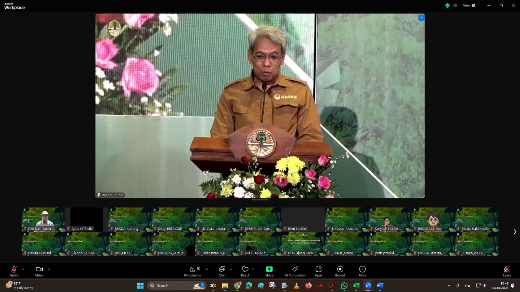The width and height of the screenshot is (520, 292).
Task: Expand audio settings arrow next to Audio
Action: pos(23,269)
